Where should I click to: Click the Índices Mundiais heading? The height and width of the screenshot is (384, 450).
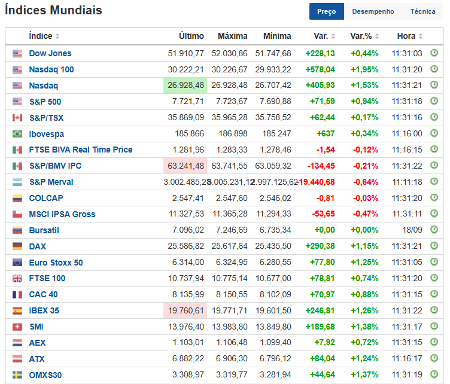(53, 10)
